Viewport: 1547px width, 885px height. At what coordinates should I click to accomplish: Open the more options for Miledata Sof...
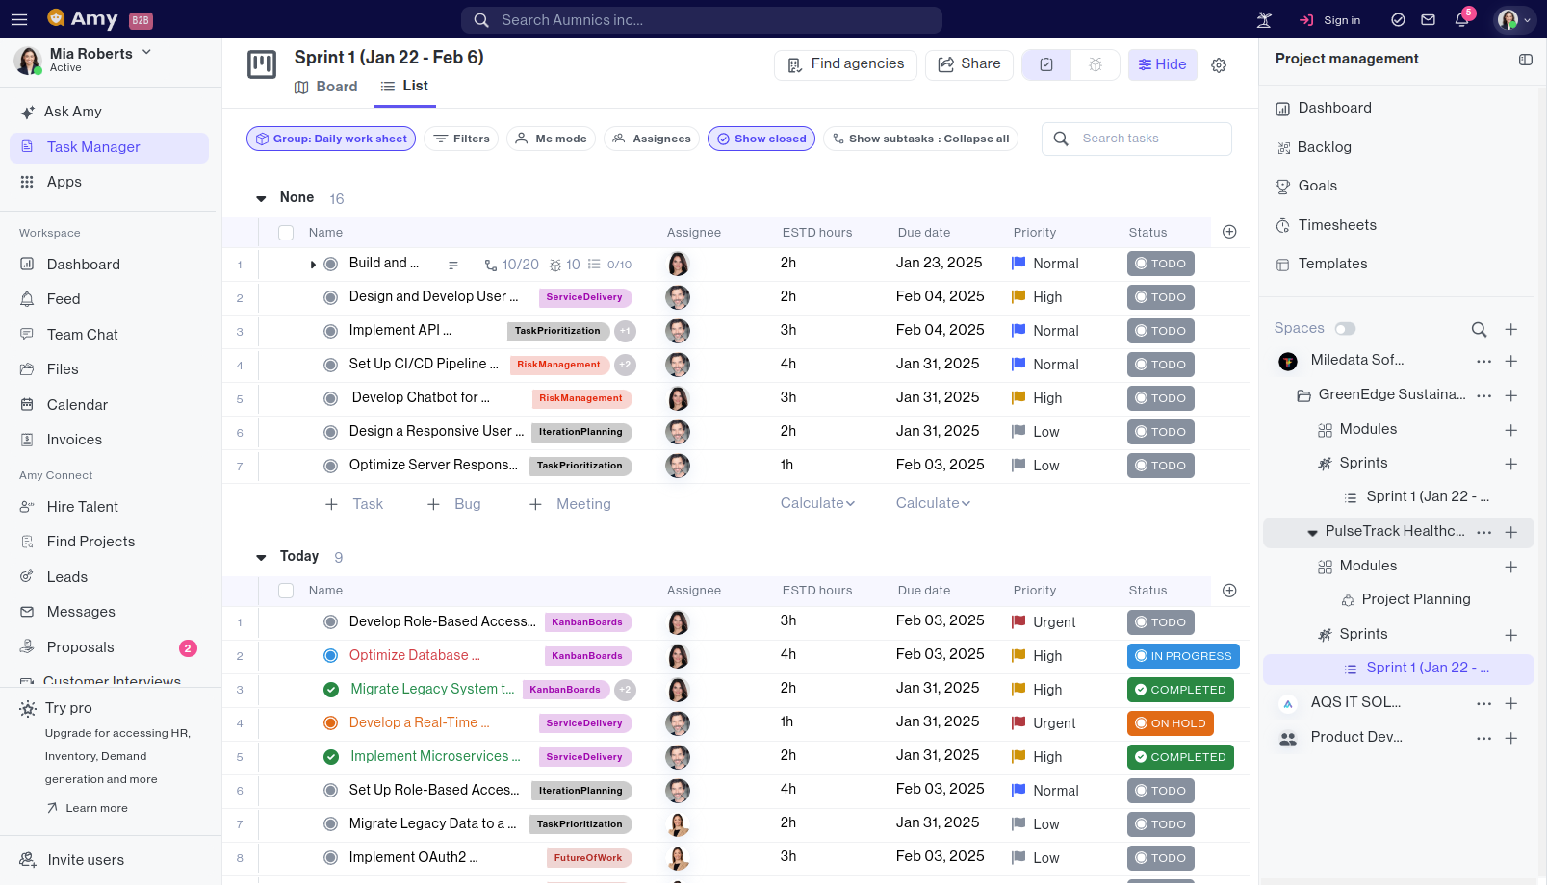[x=1484, y=362]
